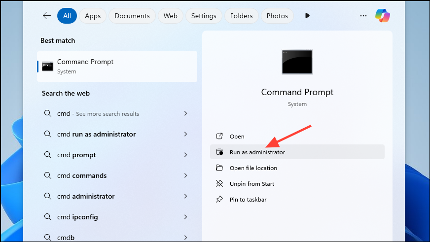Screen dimensions: 430x242
Task: Switch to the Apps filter tab
Action: [x=93, y=16]
